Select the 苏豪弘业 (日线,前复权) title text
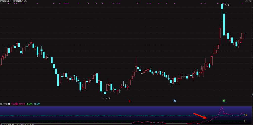Image resolution: width=253 pixels, height=125 pixels. pyautogui.click(x=12, y=1)
